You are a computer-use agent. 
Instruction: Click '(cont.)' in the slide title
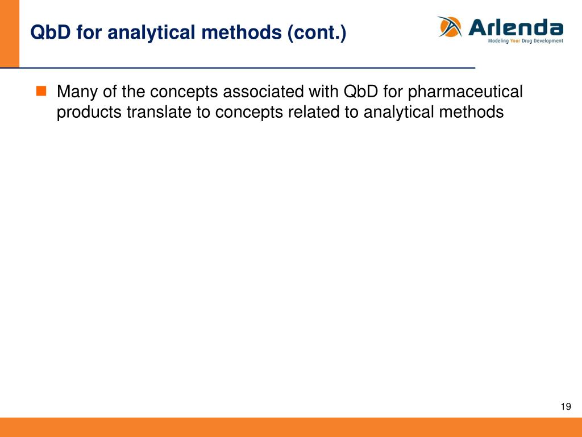tap(317, 32)
